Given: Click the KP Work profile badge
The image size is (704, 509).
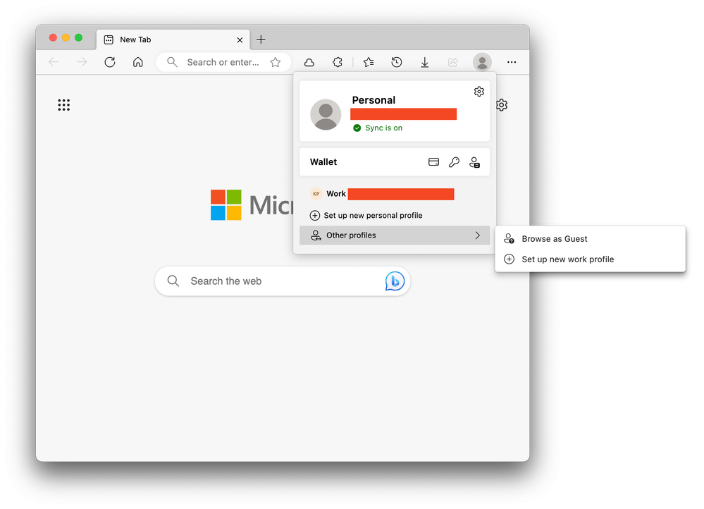Looking at the screenshot, I should (x=316, y=194).
